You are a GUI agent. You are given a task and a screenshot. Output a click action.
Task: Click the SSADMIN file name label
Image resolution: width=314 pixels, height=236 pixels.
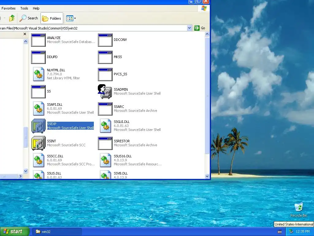121,89
